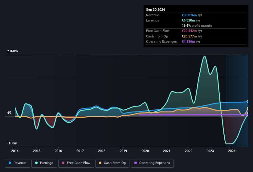The image size is (253, 172).
Task: Click the purple Operating Expenses endpoint marker
Action: pos(248,115)
